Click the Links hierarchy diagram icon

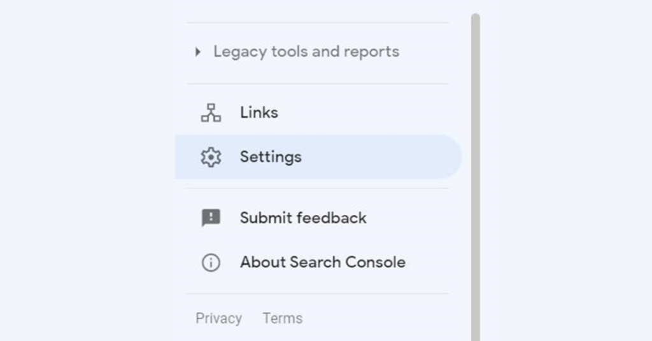tap(211, 113)
